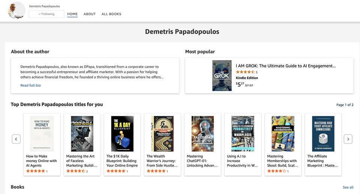This screenshot has width=360, height=194.
Task: Open Wealth Warrior's Journey book cover
Action: click(x=162, y=134)
